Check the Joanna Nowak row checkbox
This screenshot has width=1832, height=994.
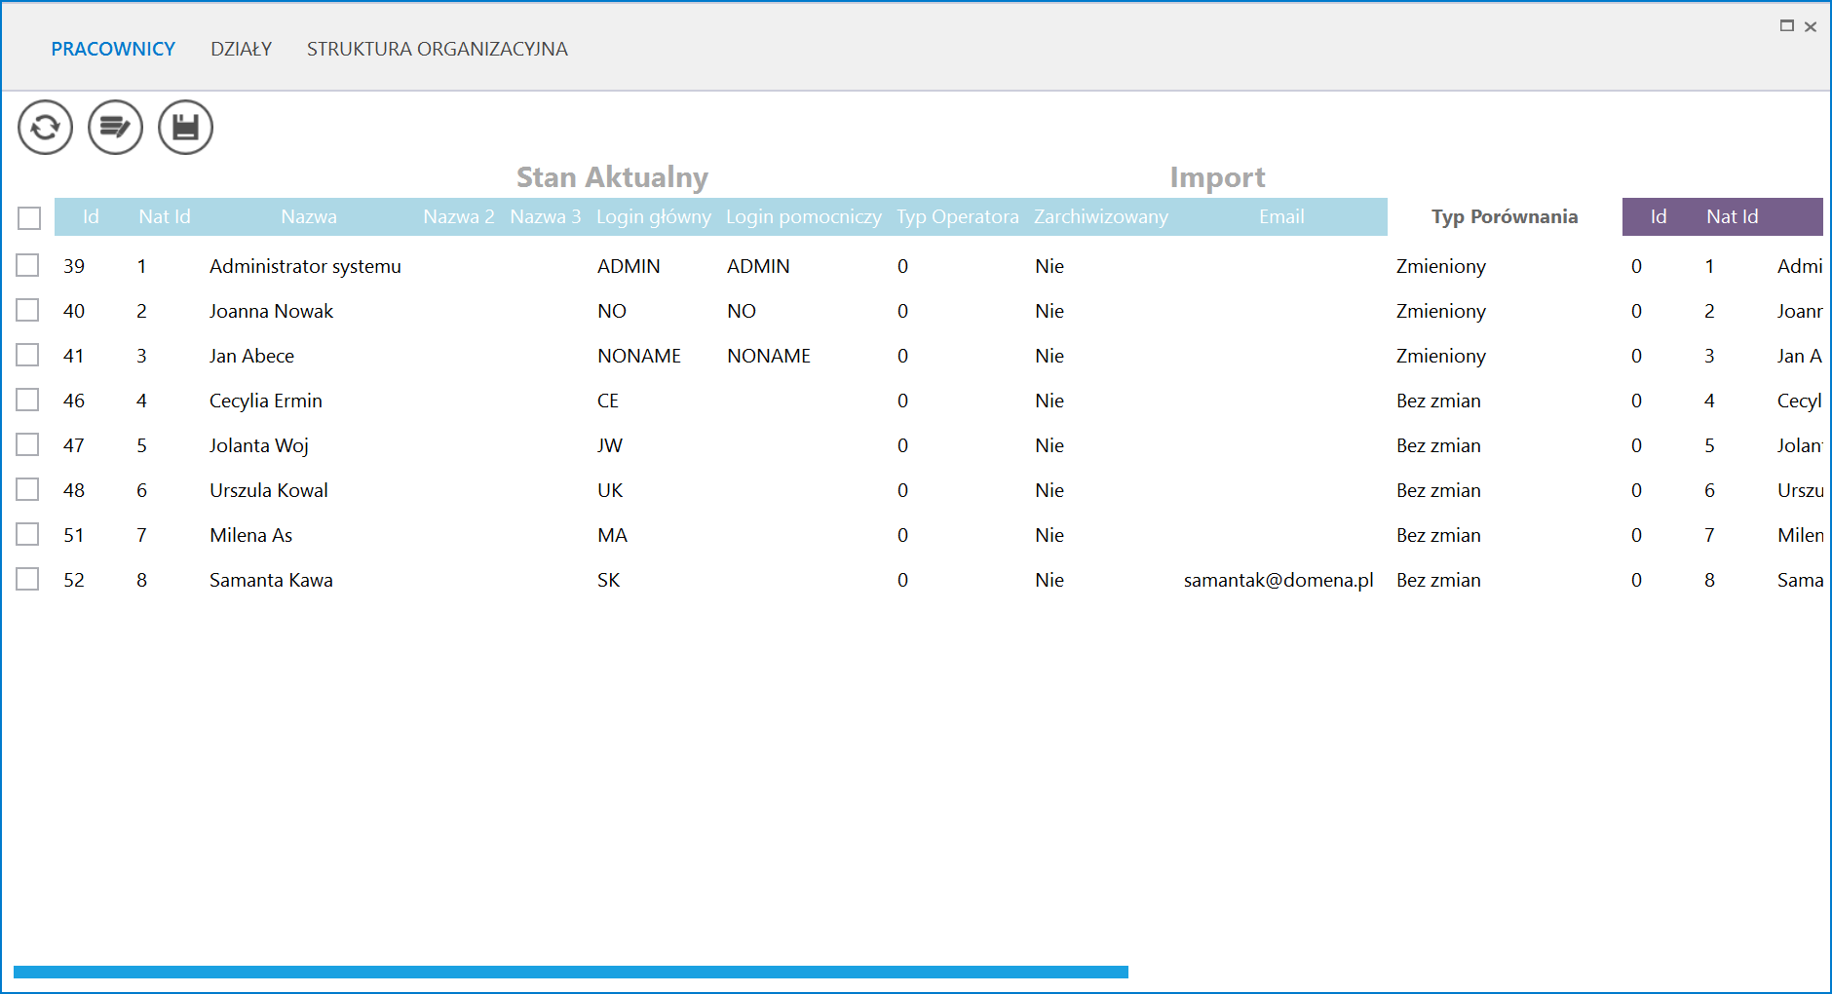27,310
